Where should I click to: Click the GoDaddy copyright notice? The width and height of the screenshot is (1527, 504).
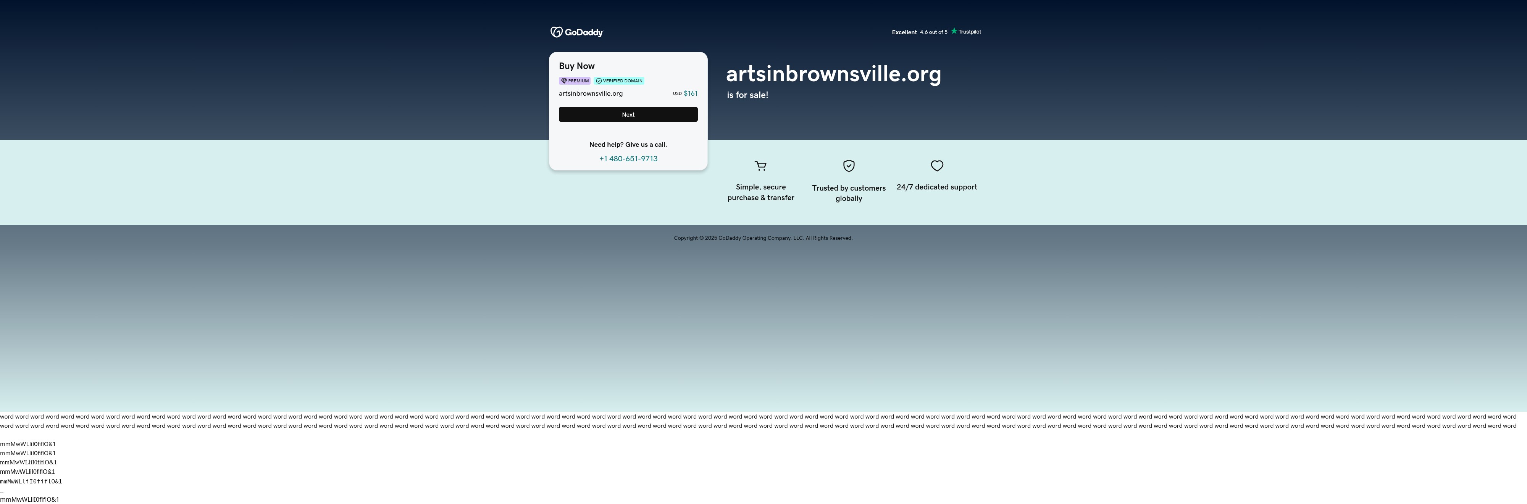(x=763, y=238)
